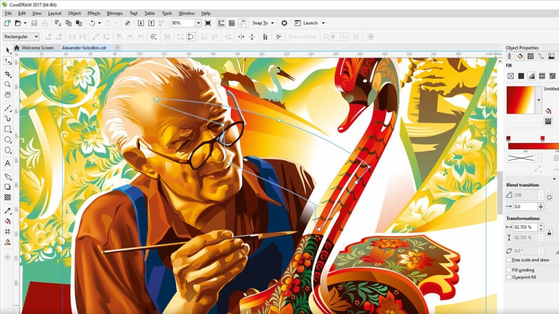The image size is (559, 314).
Task: Click the Import icon
Action: [x=141, y=23]
